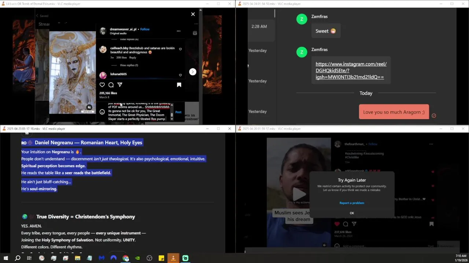Viewport: 469px width, 263px height.
Task: Share the dreamweaver_ai_pl post via paper plane
Action: coord(120,85)
